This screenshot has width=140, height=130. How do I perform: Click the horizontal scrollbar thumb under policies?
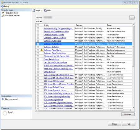coord(81,110)
